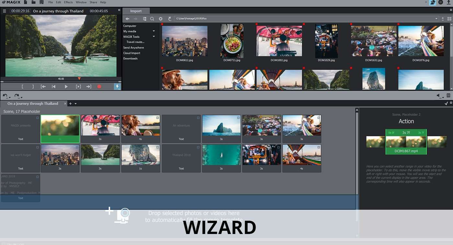The width and height of the screenshot is (453, 245).
Task: Go up one folder level in Import
Action: pos(169,19)
